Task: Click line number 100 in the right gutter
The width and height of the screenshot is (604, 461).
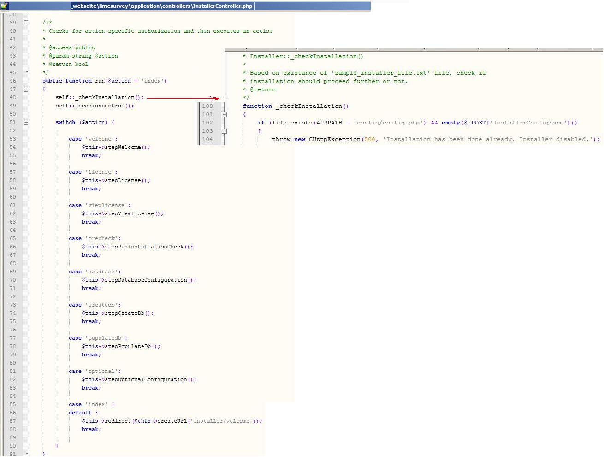Action: click(207, 106)
